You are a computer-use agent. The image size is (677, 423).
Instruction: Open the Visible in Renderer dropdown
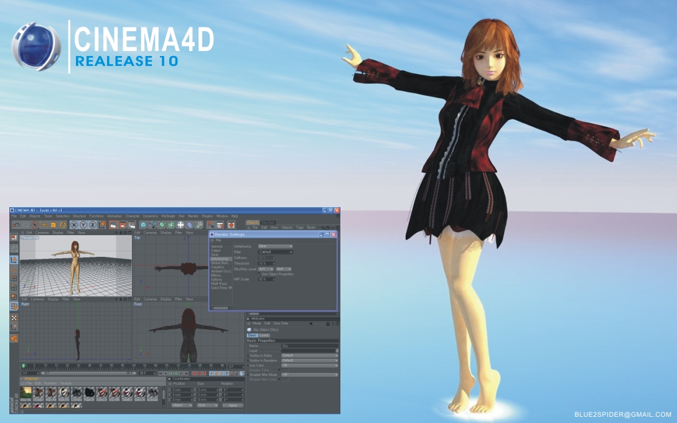point(309,360)
